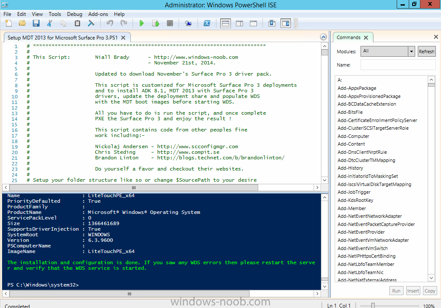Click the console horizontal scrollbar thumb
The height and width of the screenshot is (308, 441).
tap(130, 294)
